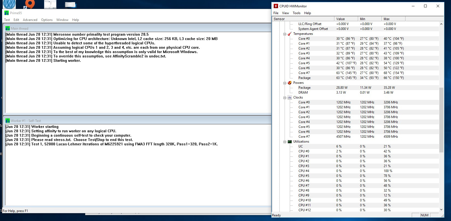Click the NUM indicator in HWMonitor status bar
This screenshot has height=221, width=451.
(424, 215)
